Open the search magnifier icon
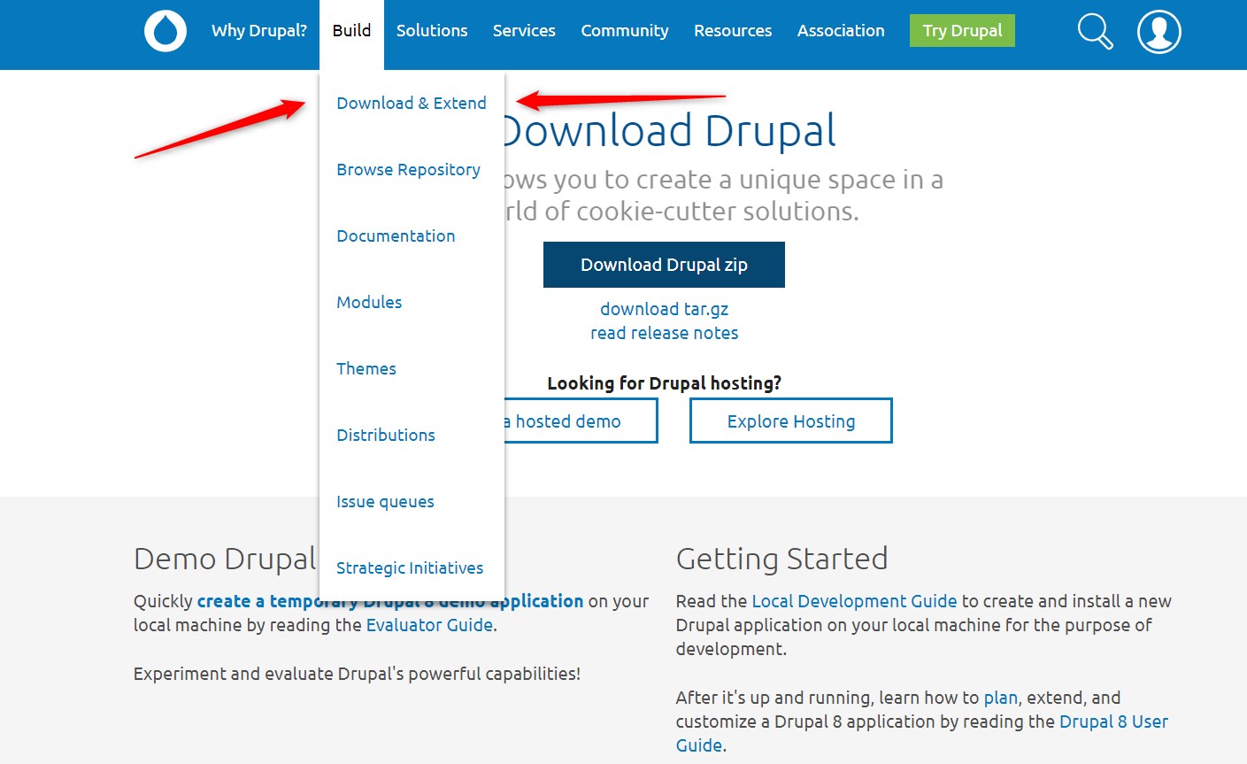This screenshot has width=1247, height=764. pyautogui.click(x=1095, y=32)
